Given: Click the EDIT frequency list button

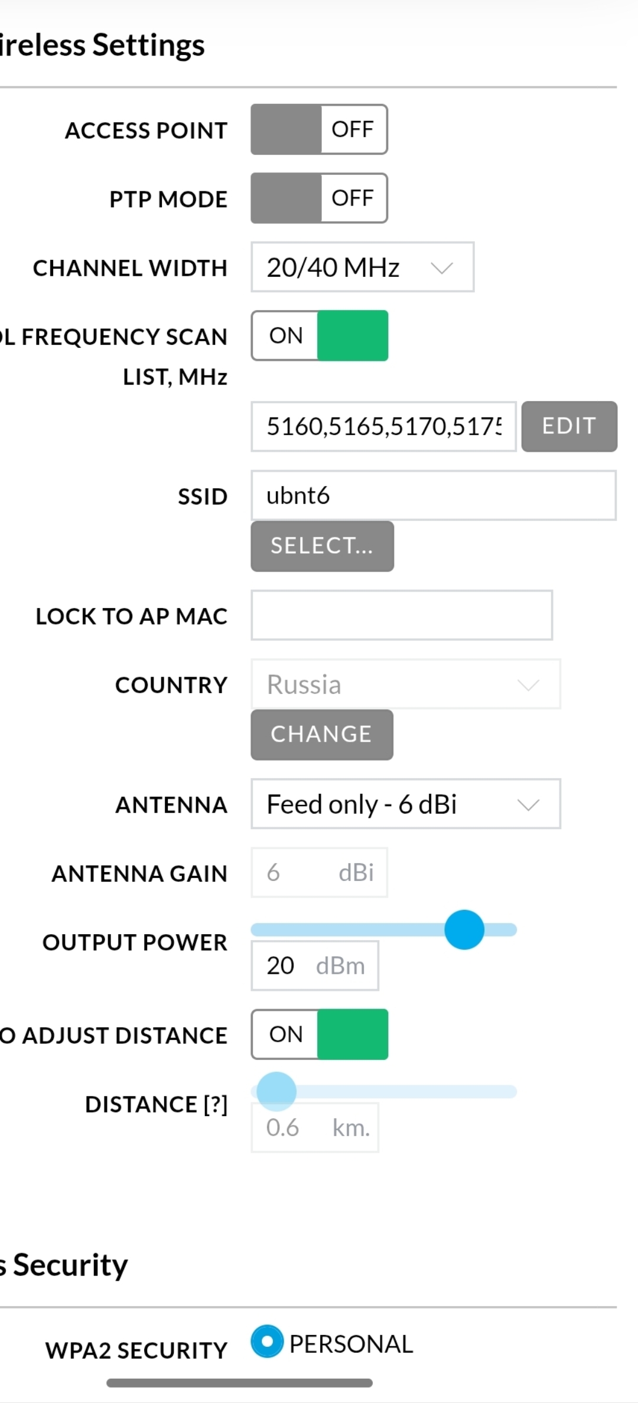Looking at the screenshot, I should [569, 426].
